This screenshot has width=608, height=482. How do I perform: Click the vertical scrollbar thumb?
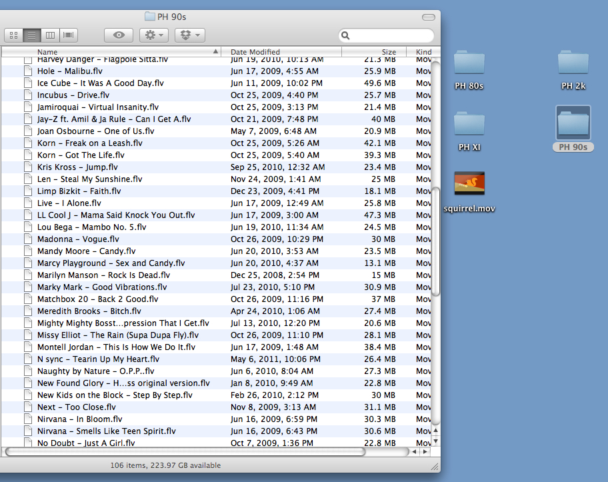point(436,241)
